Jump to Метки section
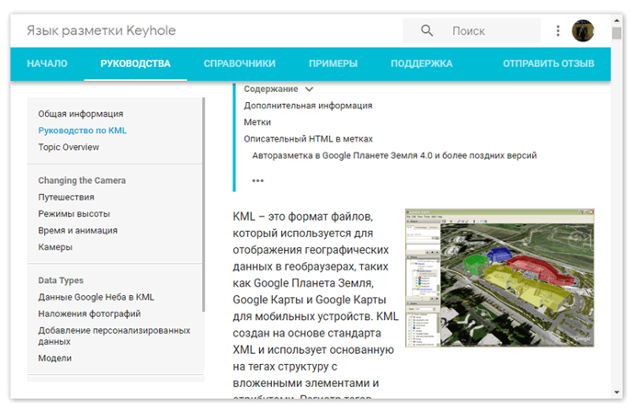635x410 pixels. [x=257, y=122]
